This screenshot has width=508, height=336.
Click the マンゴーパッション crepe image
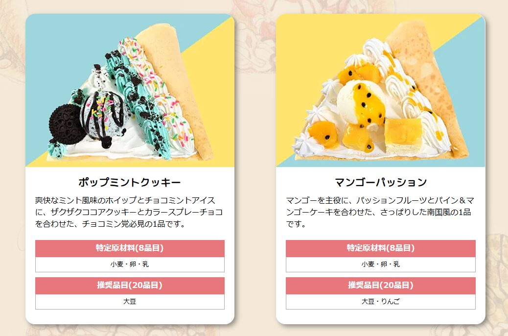tap(380, 91)
